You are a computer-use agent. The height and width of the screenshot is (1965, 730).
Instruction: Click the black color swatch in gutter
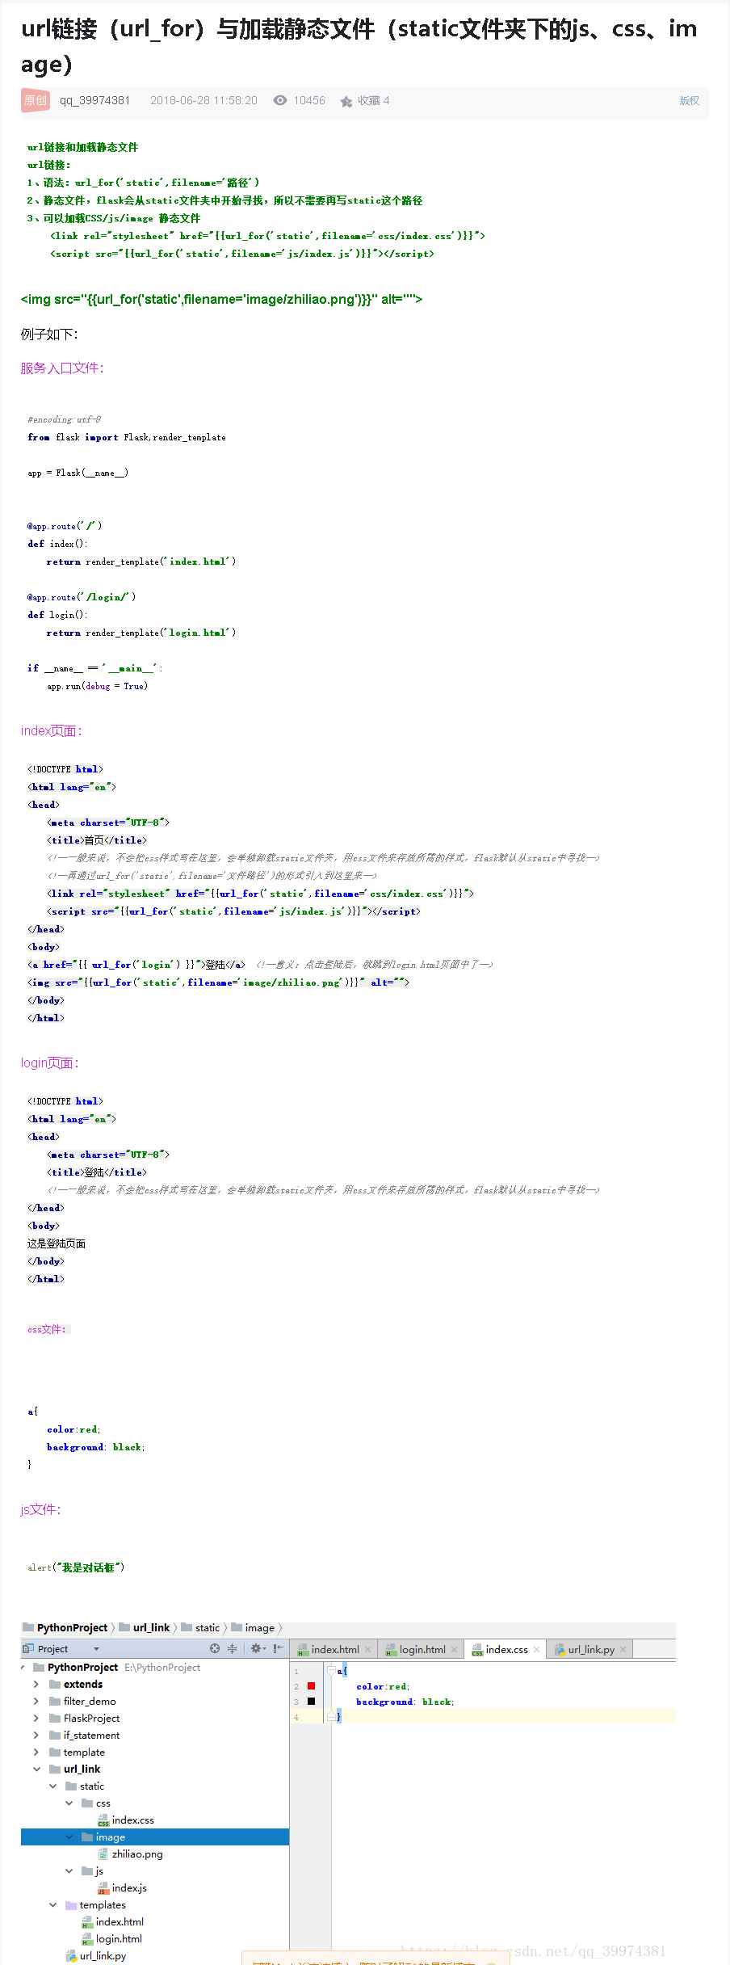(x=311, y=1702)
